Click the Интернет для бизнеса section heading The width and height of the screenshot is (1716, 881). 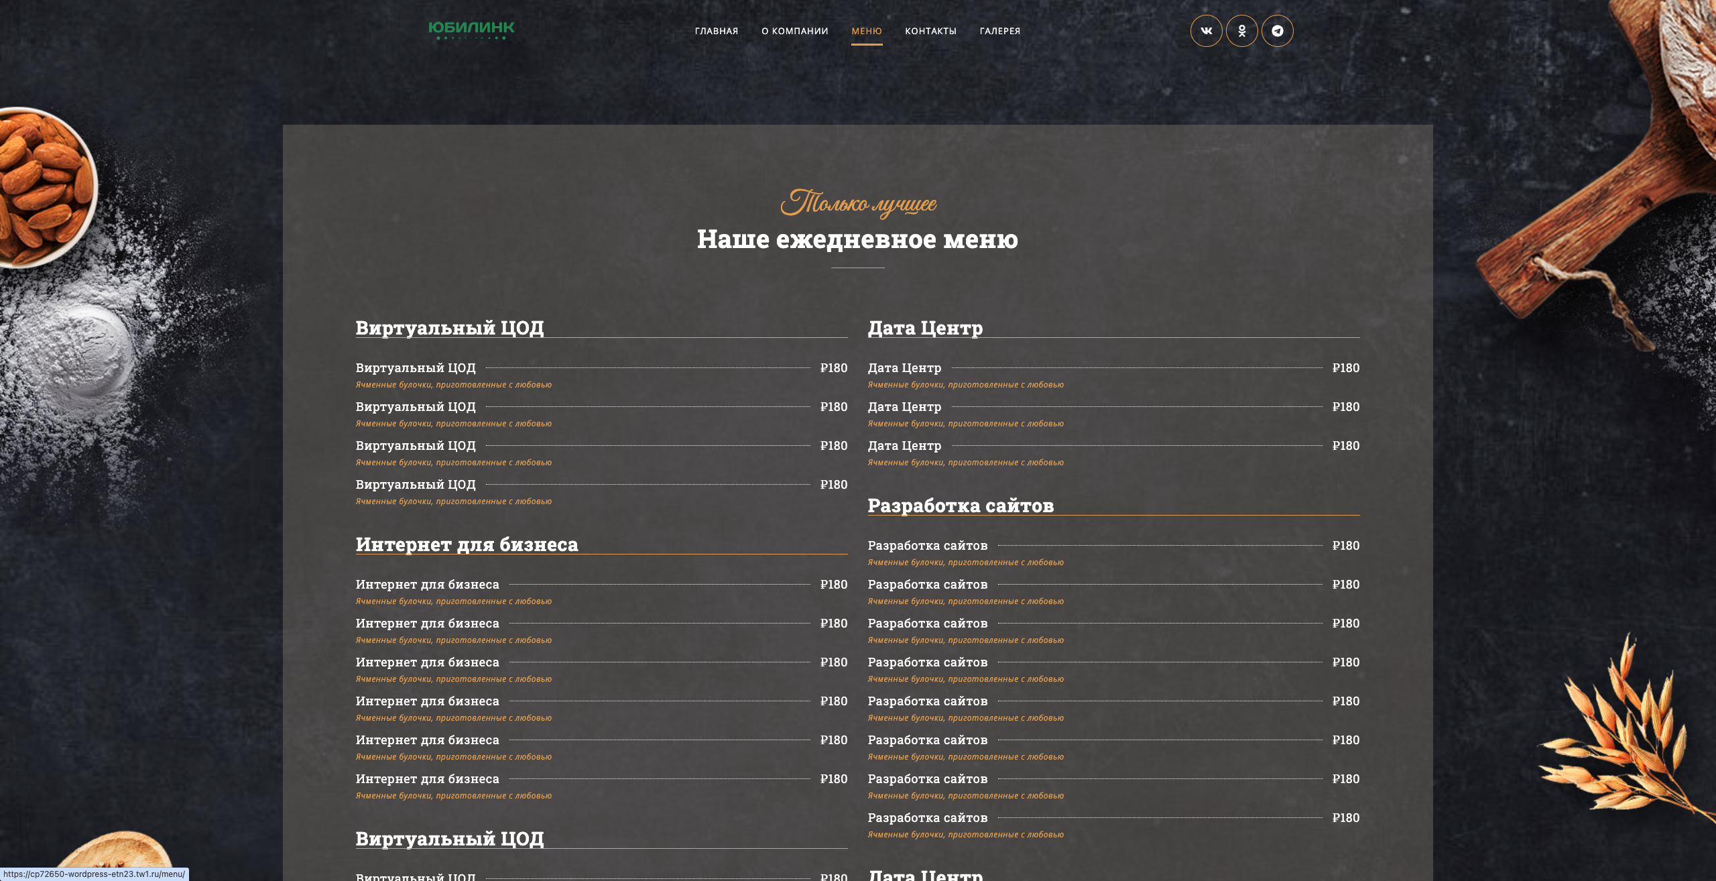click(x=467, y=544)
